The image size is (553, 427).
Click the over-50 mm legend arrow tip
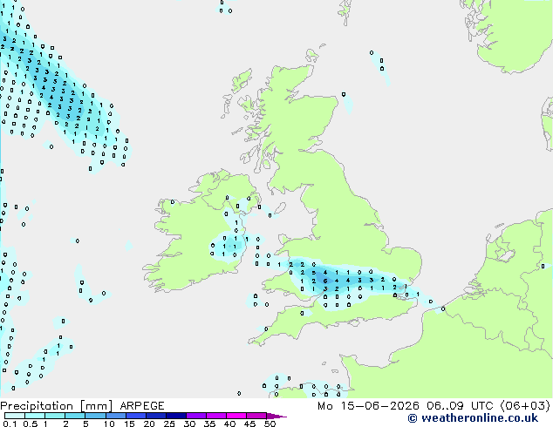tap(276, 416)
